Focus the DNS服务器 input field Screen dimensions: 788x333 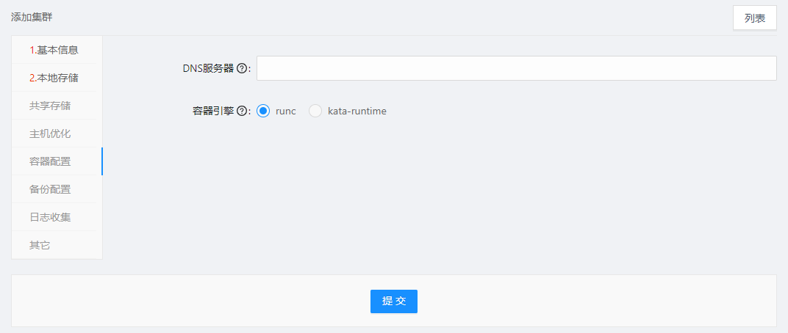[517, 68]
